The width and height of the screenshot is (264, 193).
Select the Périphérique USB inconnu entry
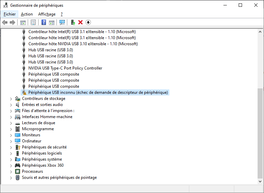point(98,92)
